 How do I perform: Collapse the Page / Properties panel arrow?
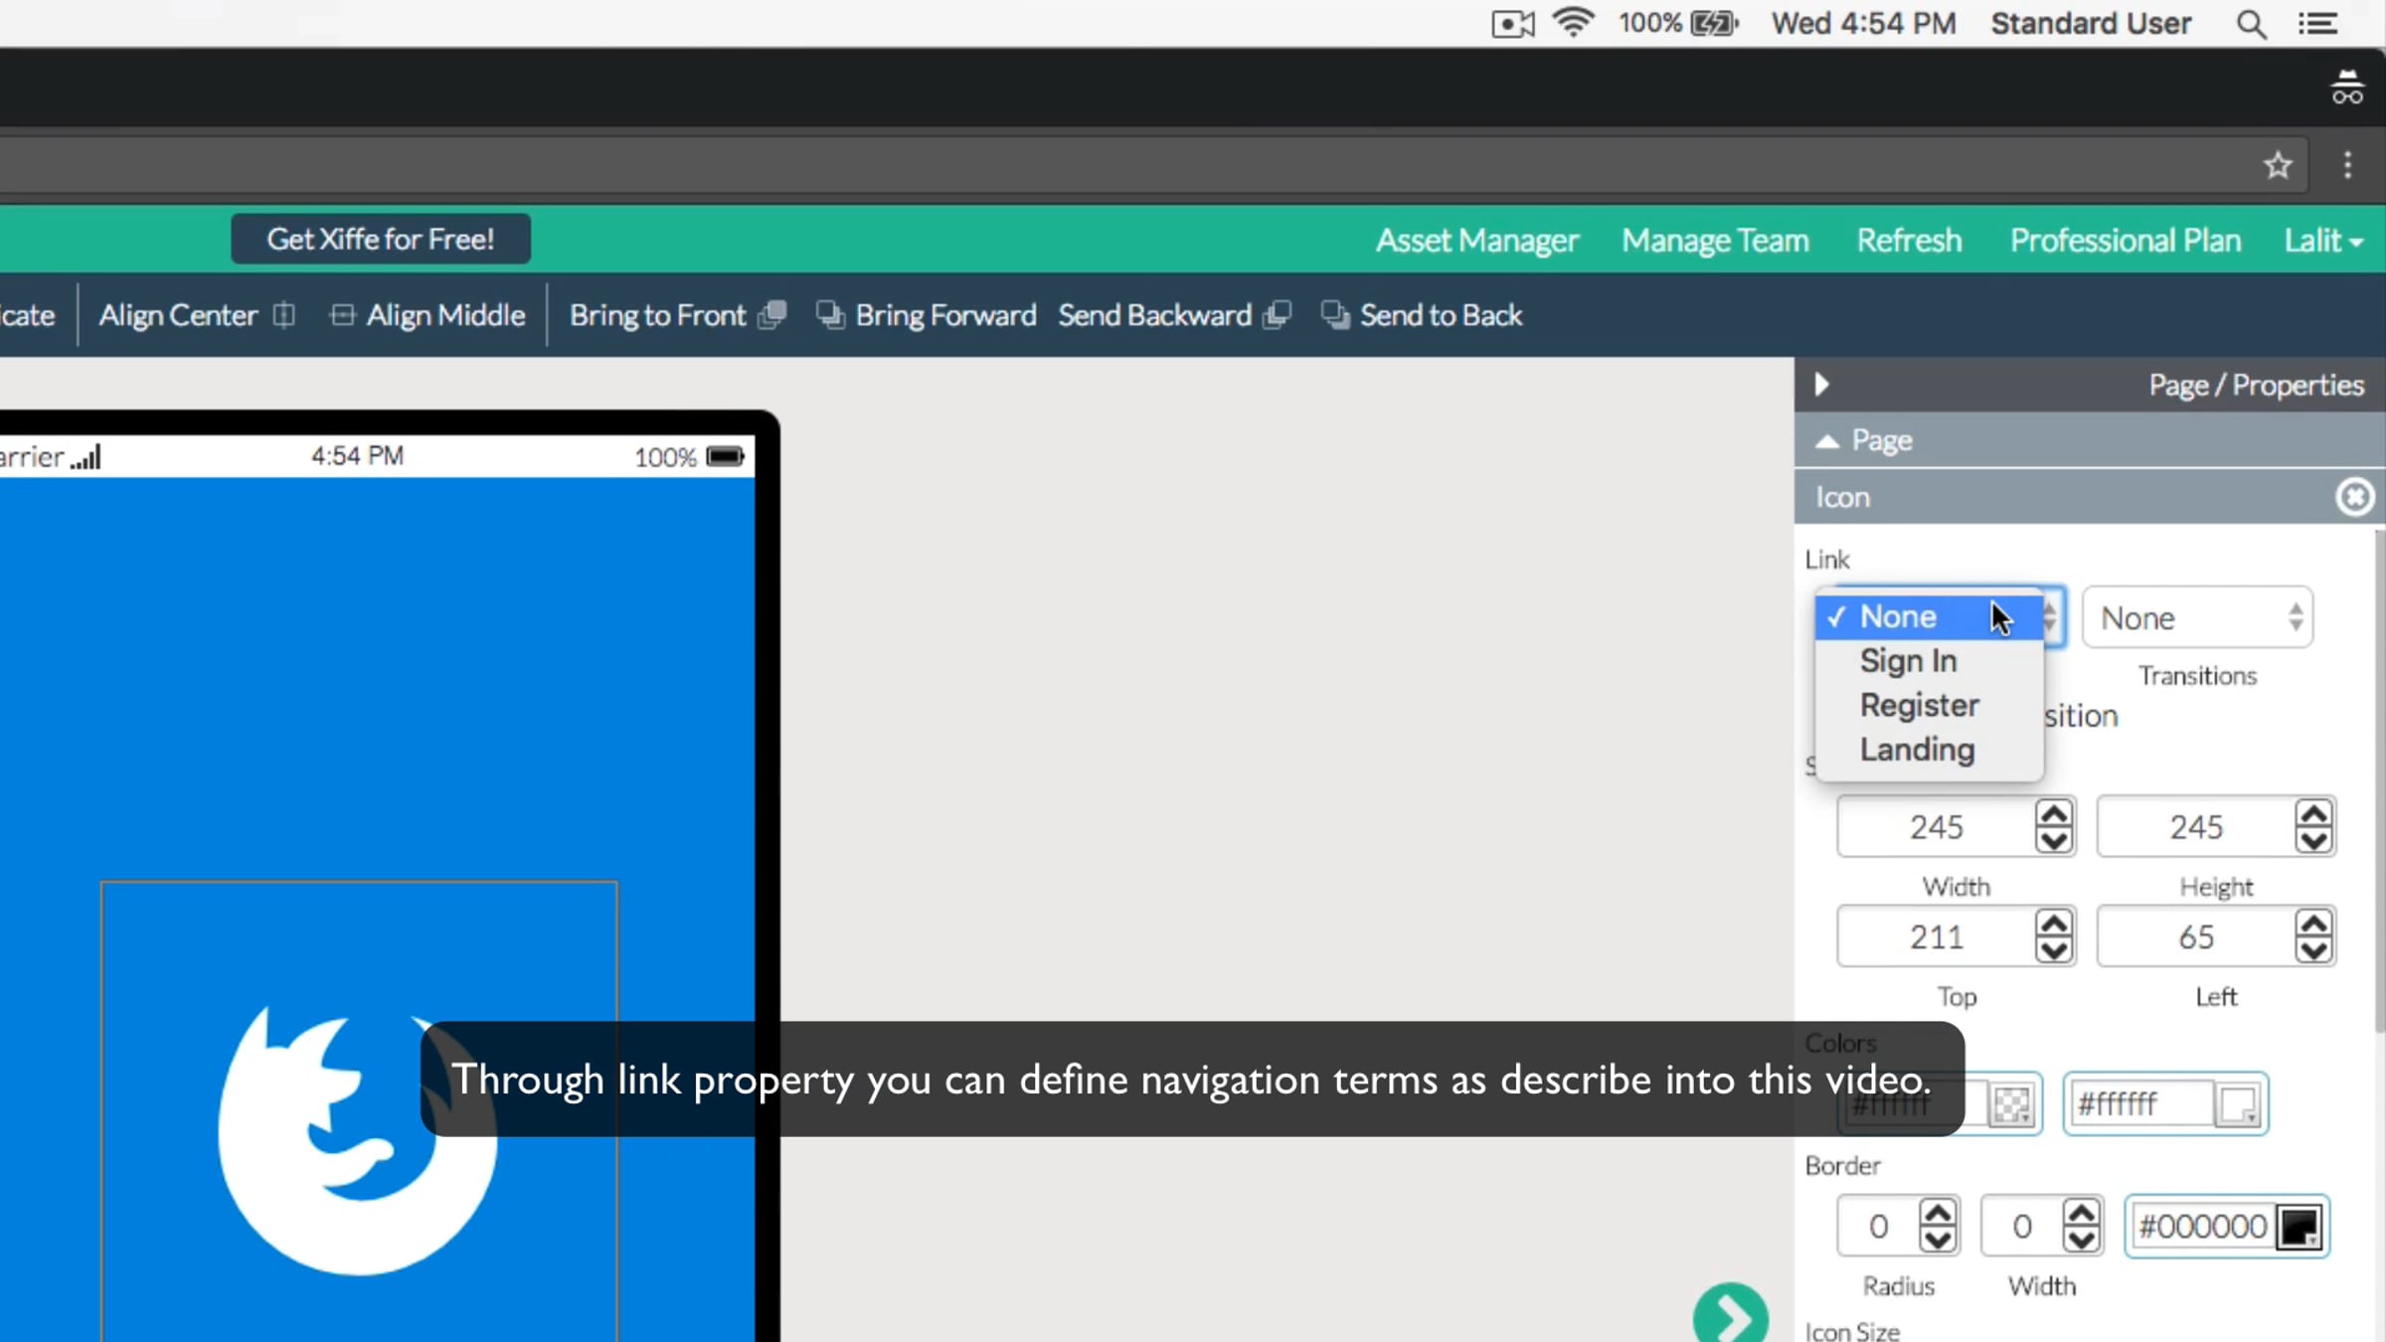click(1821, 385)
